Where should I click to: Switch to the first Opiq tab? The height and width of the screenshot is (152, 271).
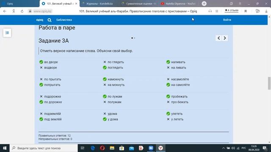(19, 4)
